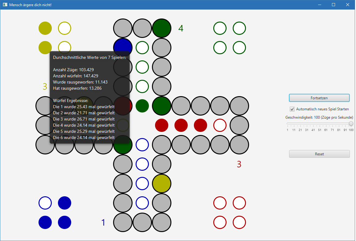Click the Wurde rausgeworfen: 11.143 line
This screenshot has width=356, height=241.
click(80, 82)
